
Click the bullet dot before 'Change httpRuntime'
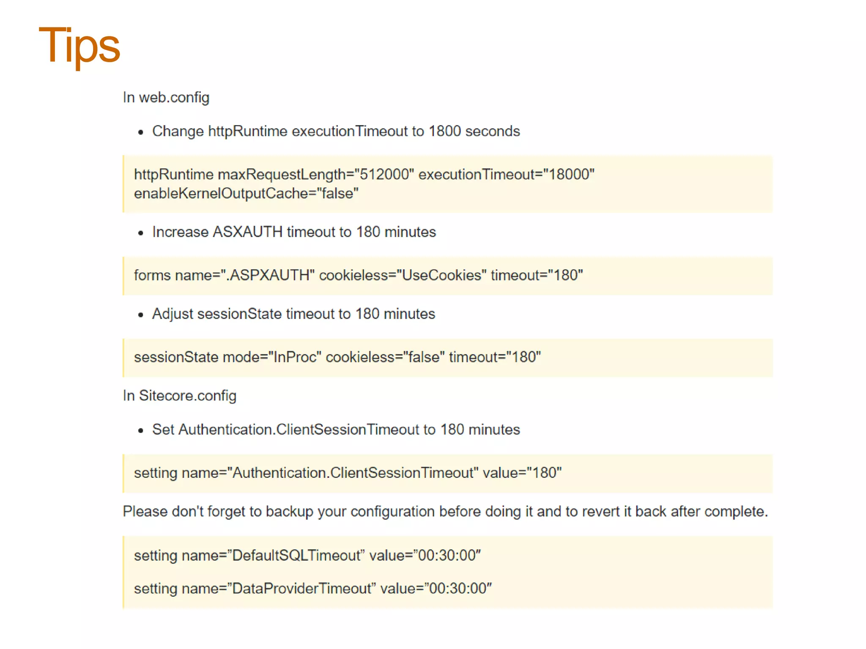(141, 133)
